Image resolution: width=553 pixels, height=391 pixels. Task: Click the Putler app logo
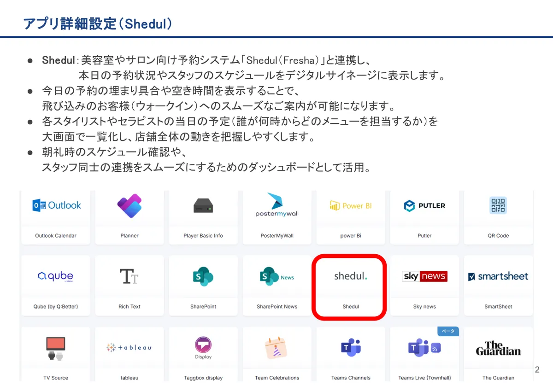click(424, 206)
